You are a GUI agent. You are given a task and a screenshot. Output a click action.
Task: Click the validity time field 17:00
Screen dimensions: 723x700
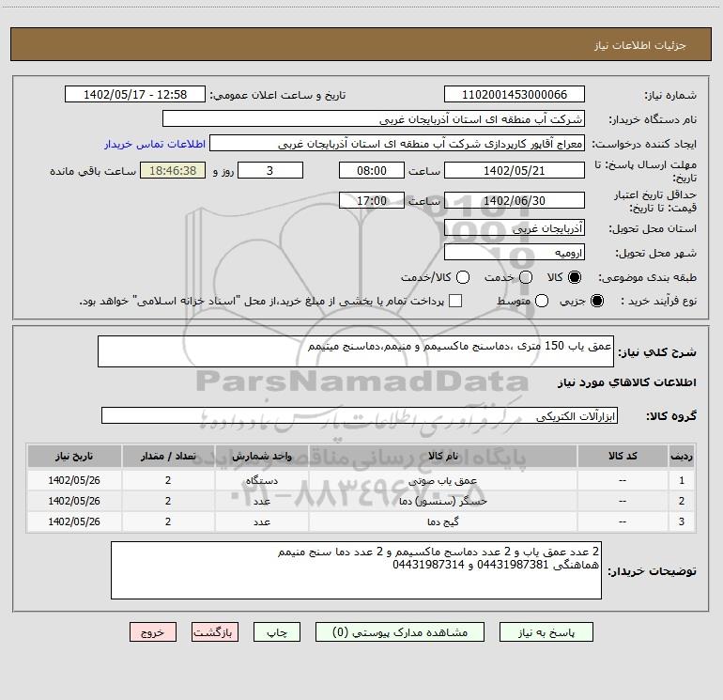(372, 200)
